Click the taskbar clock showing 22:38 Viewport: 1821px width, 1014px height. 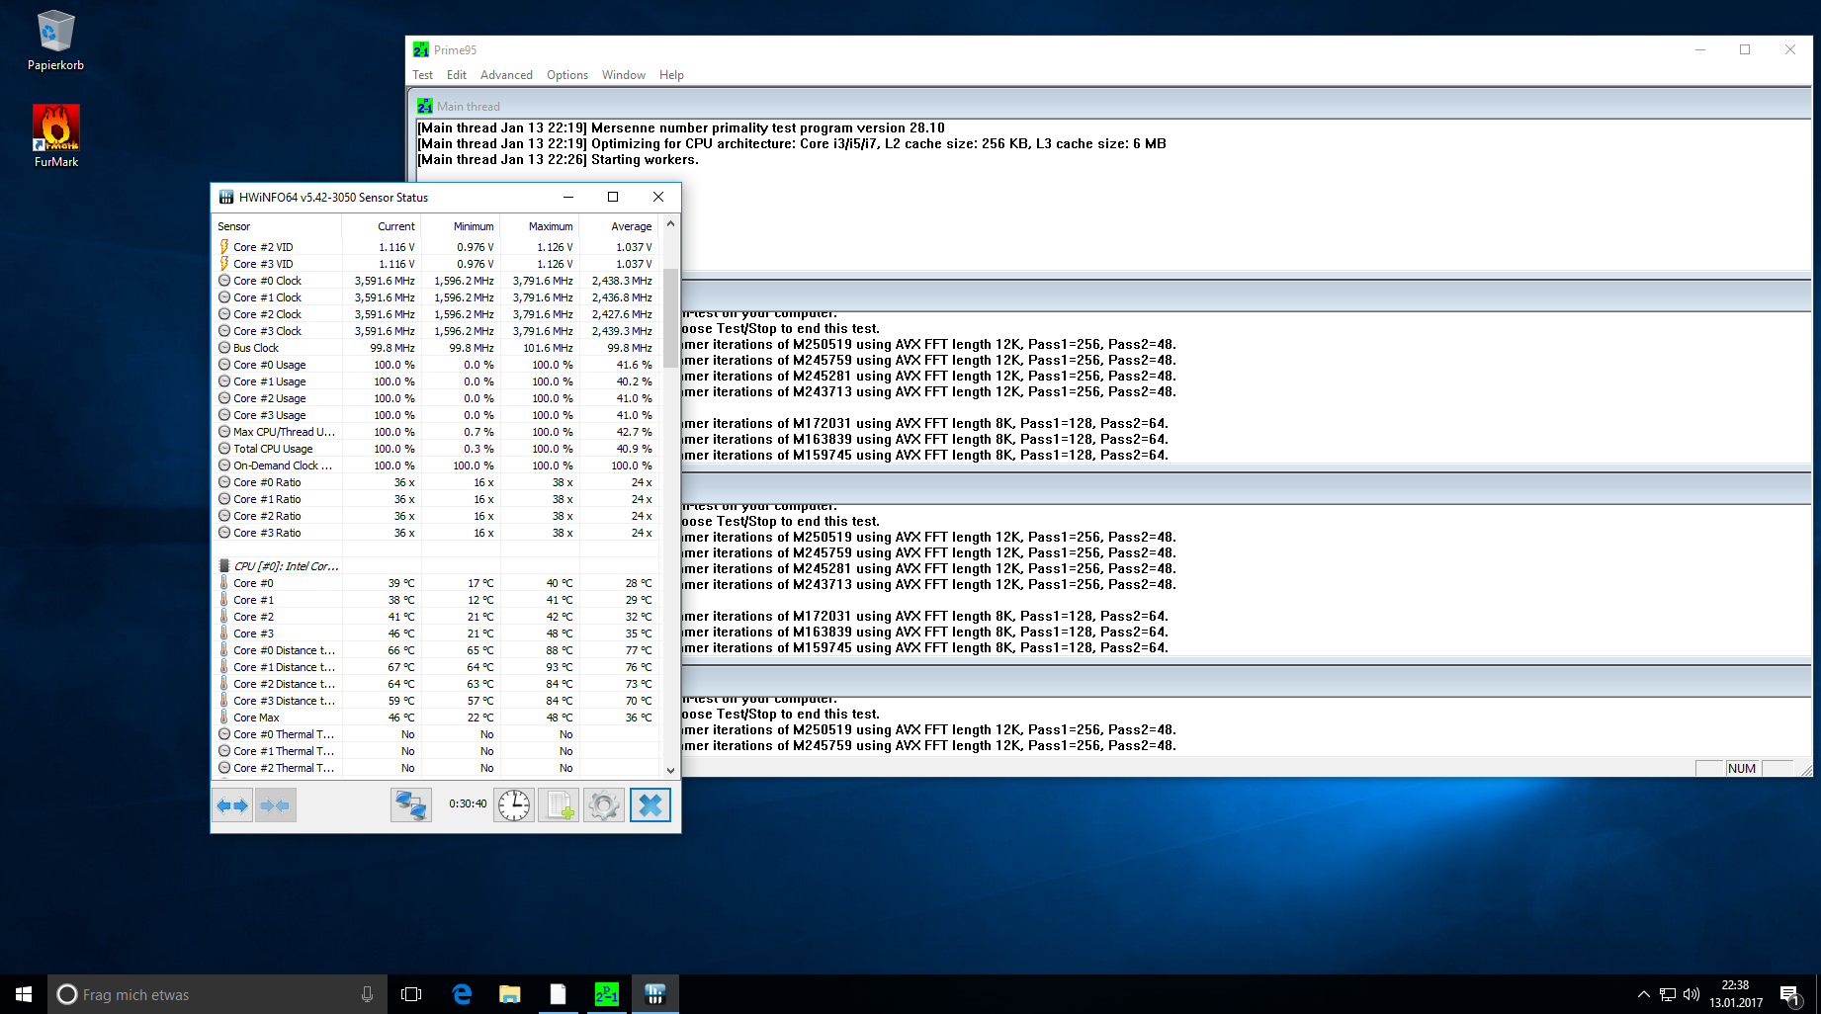[x=1736, y=994]
